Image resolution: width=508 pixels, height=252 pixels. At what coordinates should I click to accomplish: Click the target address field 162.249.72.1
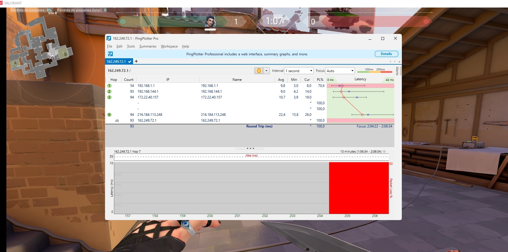(x=180, y=71)
